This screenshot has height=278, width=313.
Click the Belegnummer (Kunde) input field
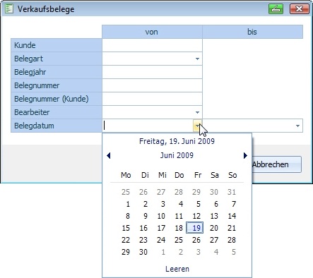[x=152, y=99]
